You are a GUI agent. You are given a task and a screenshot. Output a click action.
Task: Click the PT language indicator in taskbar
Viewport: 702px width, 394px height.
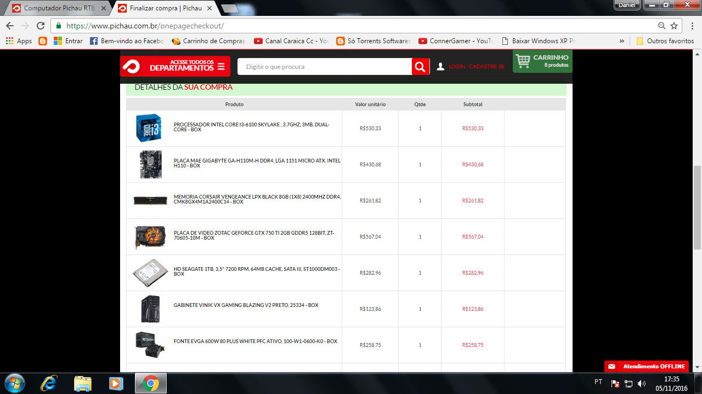[598, 382]
